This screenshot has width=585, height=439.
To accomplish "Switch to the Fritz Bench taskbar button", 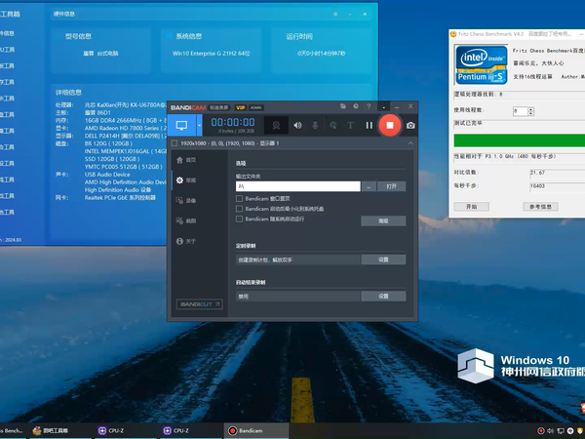I will pyautogui.click(x=13, y=431).
